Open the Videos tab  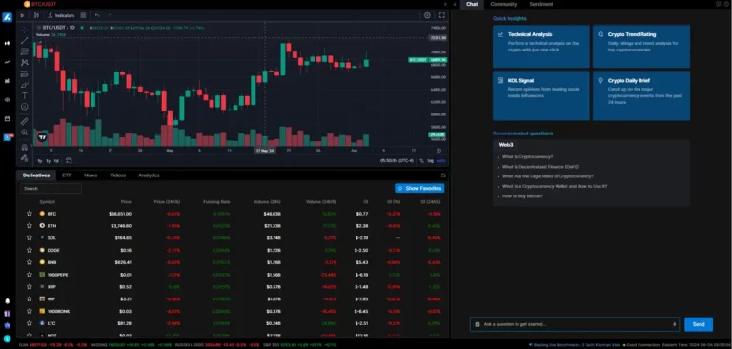[x=117, y=175]
